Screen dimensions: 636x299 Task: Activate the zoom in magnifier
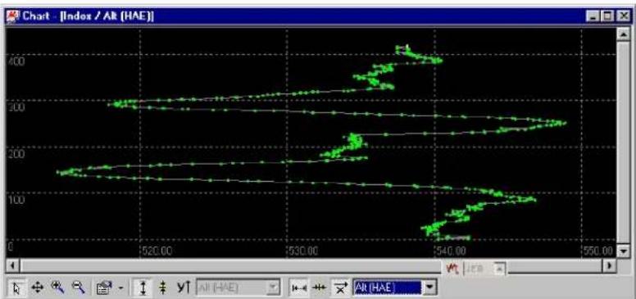(57, 288)
